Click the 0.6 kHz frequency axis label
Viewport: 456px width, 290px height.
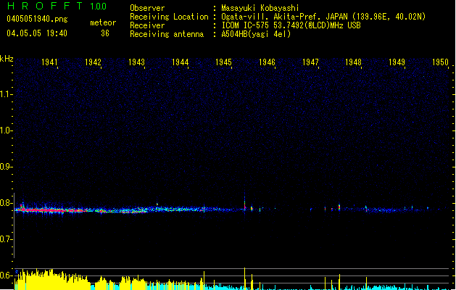(x=6, y=275)
